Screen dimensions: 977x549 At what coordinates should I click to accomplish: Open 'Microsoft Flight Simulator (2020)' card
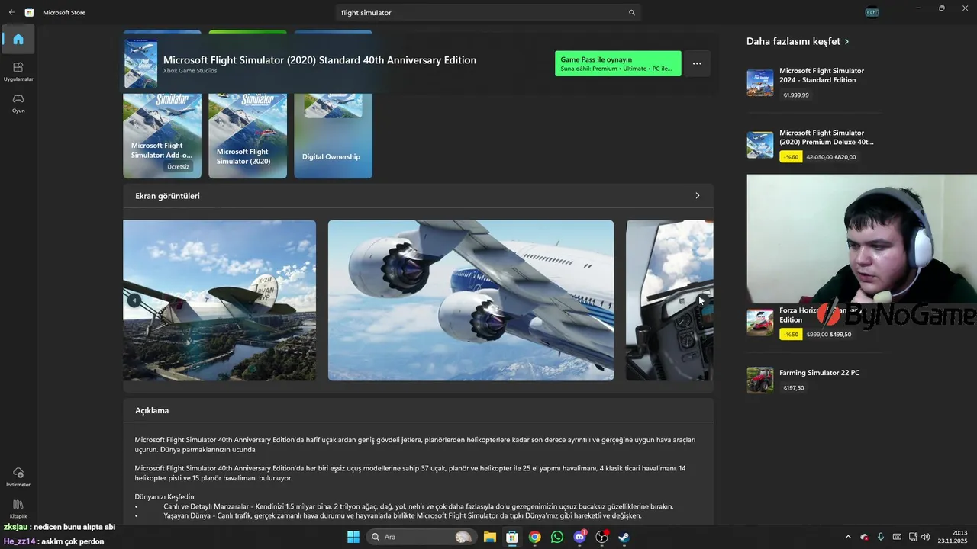(x=248, y=136)
